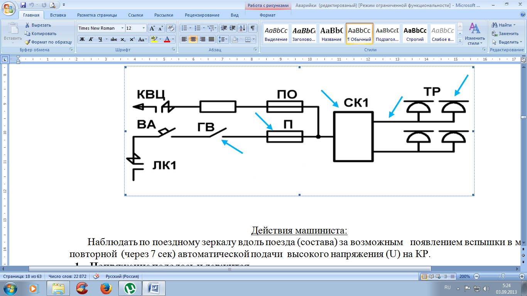The height and width of the screenshot is (296, 527).
Task: Click the Sort (А-Я) icon
Action: point(242,28)
